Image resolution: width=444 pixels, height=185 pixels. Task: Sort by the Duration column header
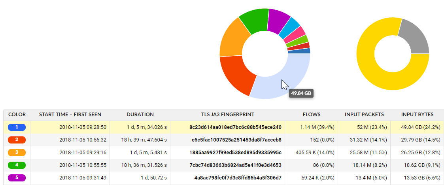(x=140, y=115)
